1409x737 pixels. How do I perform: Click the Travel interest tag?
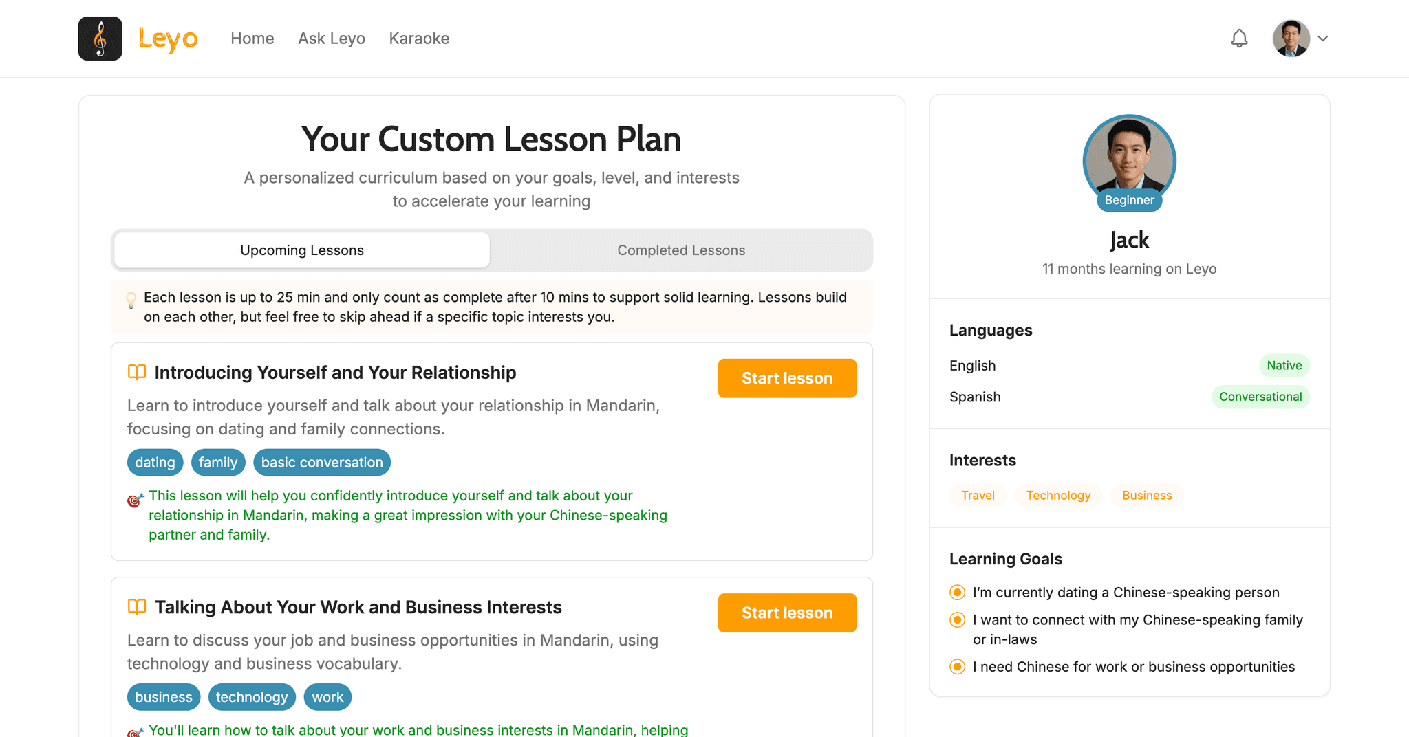(978, 495)
